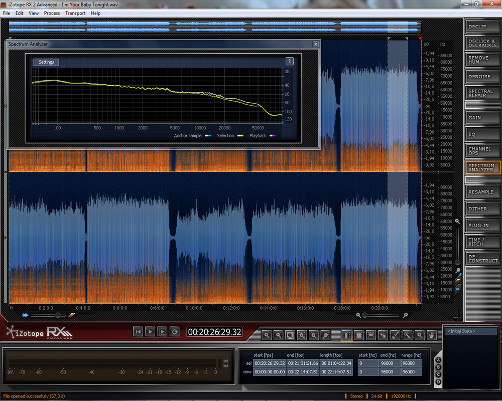Image resolution: width=502 pixels, height=401 pixels.
Task: Open the Declip module
Action: coord(482,27)
